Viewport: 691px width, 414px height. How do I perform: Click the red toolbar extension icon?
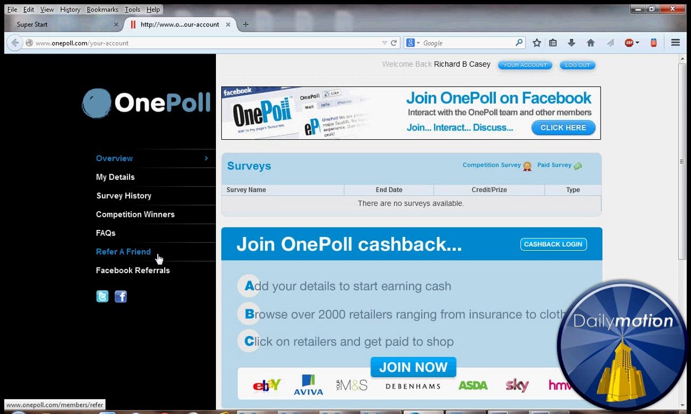click(x=654, y=43)
